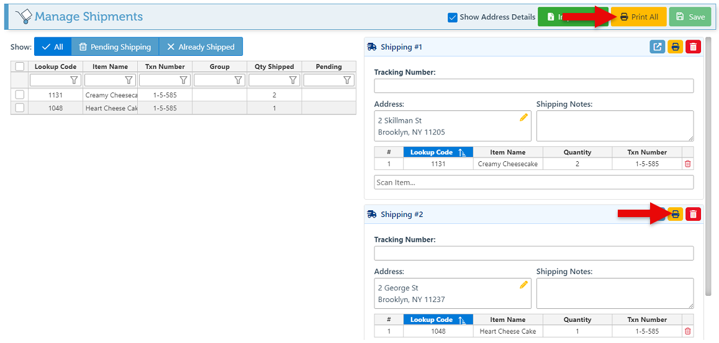Save the shipments
Image resolution: width=719 pixels, height=343 pixels.
pyautogui.click(x=690, y=17)
